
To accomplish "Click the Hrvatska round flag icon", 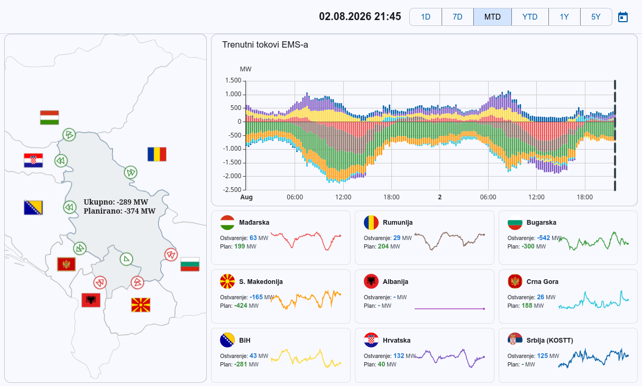I will click(371, 340).
